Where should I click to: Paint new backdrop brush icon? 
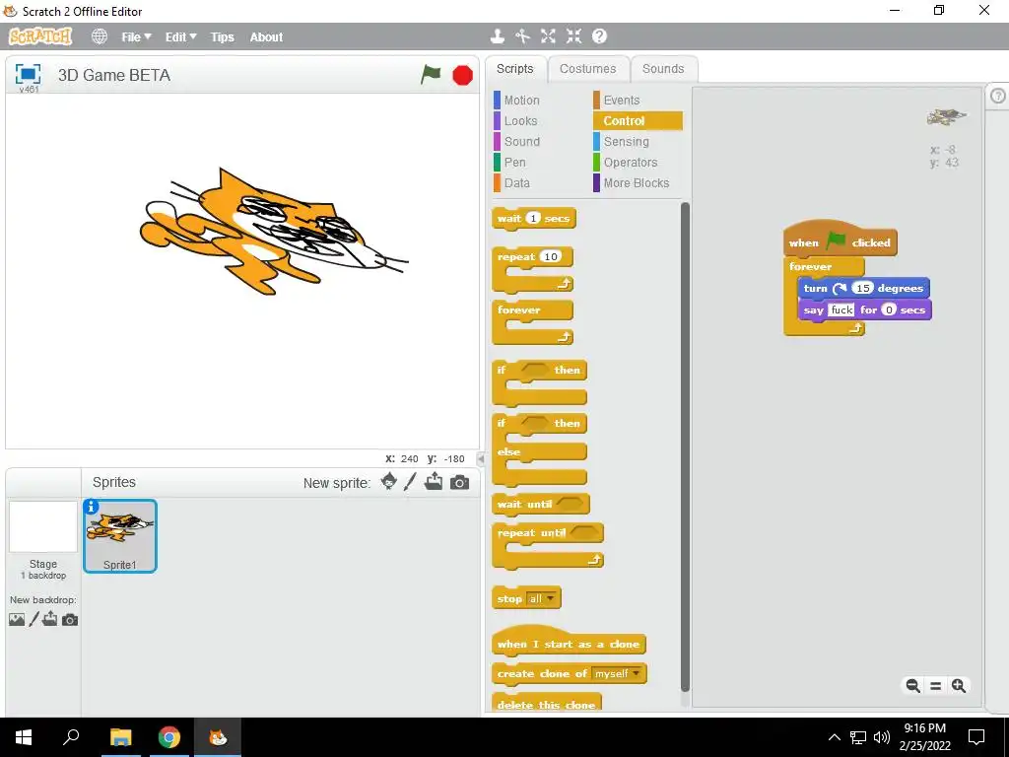click(x=34, y=619)
